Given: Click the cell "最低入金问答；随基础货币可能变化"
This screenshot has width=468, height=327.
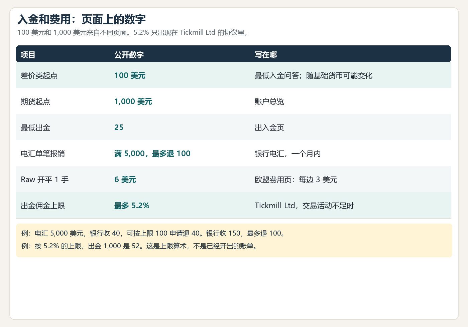Looking at the screenshot, I should point(314,75).
